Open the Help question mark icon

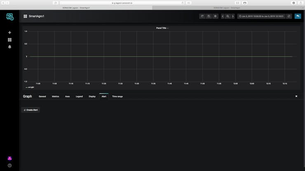pyautogui.click(x=9, y=166)
